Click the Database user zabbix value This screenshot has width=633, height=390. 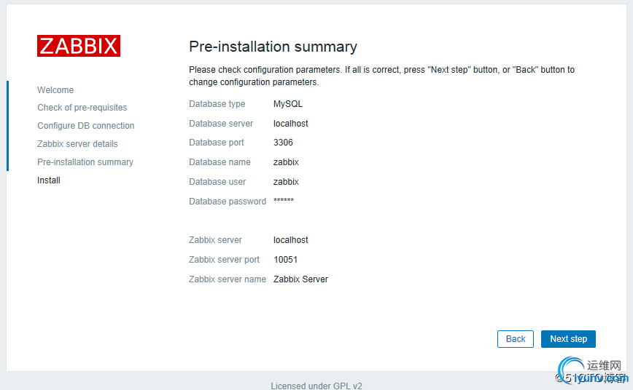286,182
